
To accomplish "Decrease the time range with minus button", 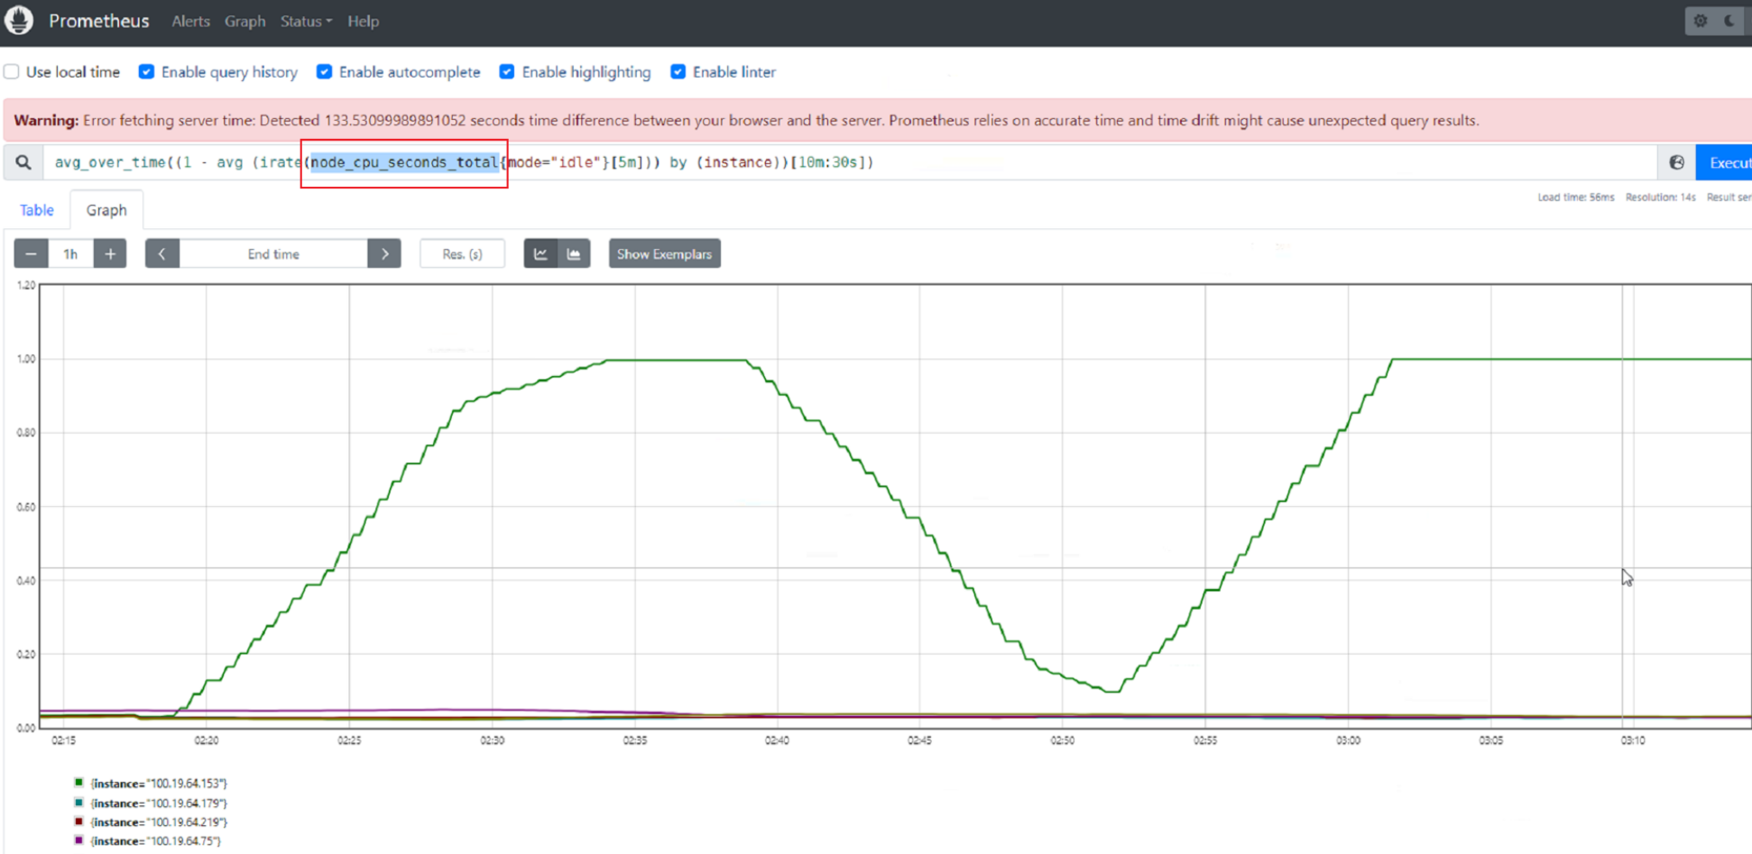I will click(31, 254).
